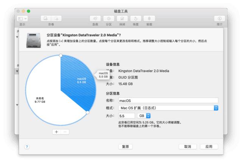
Task: Click the Erase (抹掉) toolbar icon
Action: pos(122,19)
